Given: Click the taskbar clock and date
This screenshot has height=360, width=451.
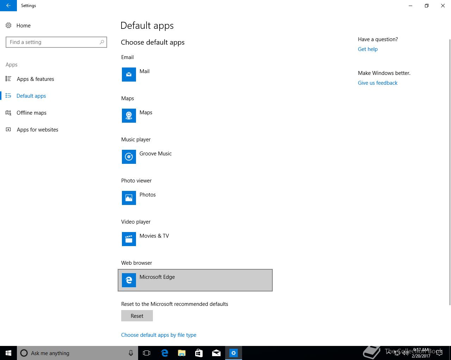Looking at the screenshot, I should pyautogui.click(x=421, y=353).
